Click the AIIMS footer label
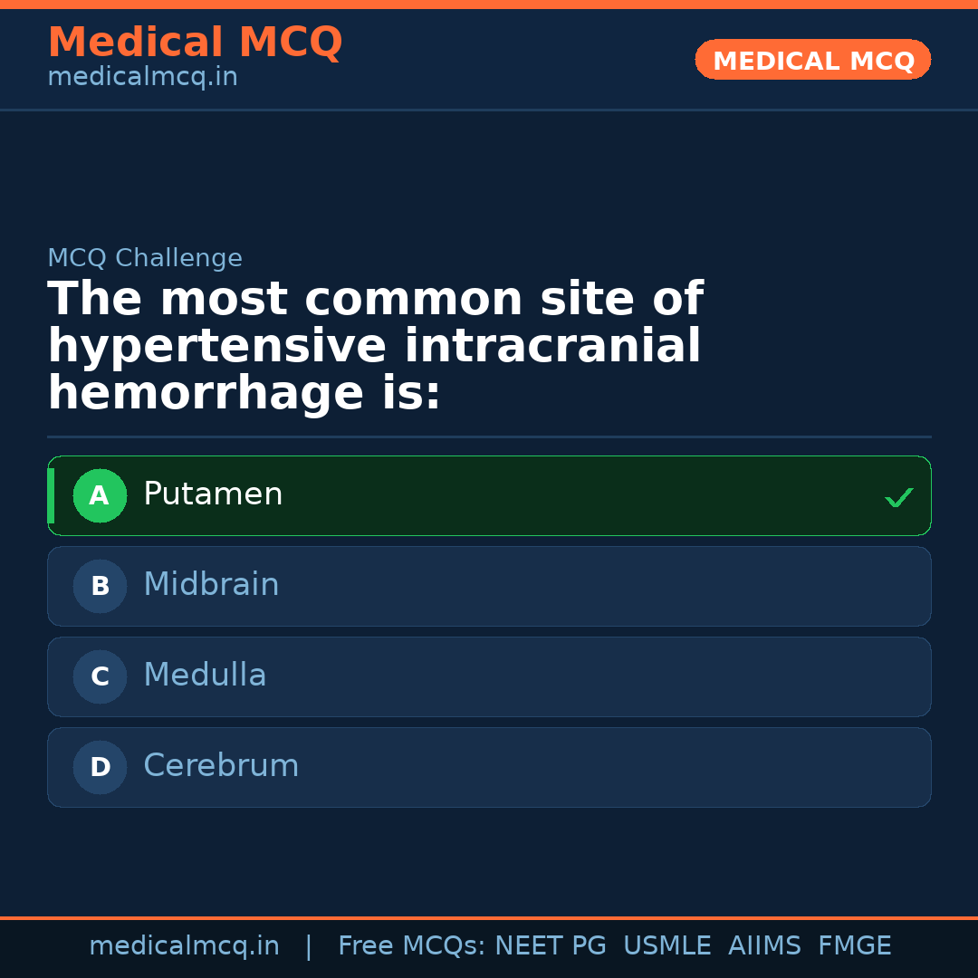 coord(764,946)
